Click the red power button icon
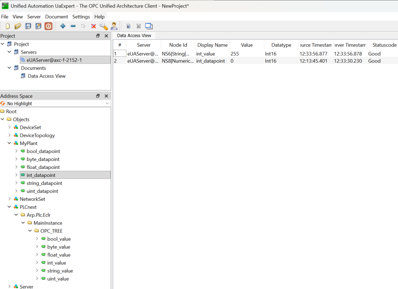398x289 pixels. pyautogui.click(x=48, y=26)
